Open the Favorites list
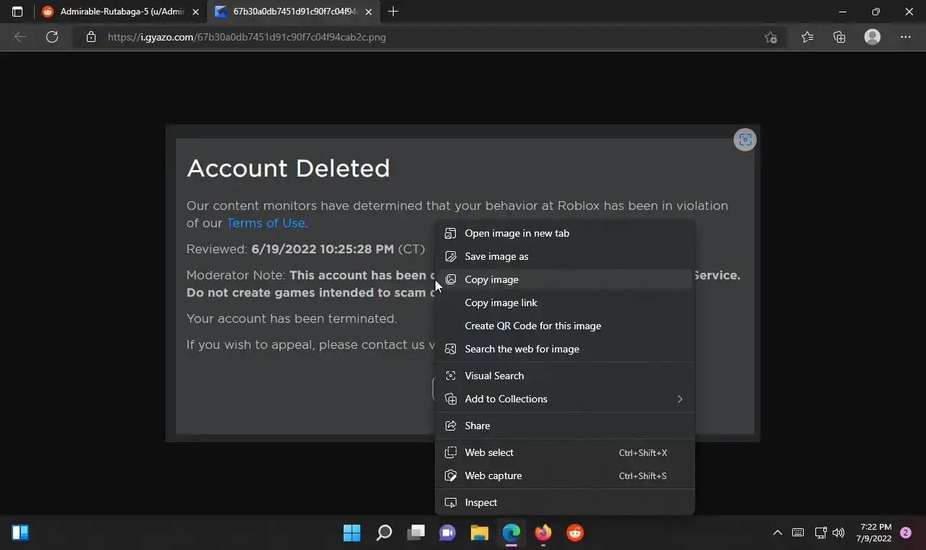 (x=807, y=37)
